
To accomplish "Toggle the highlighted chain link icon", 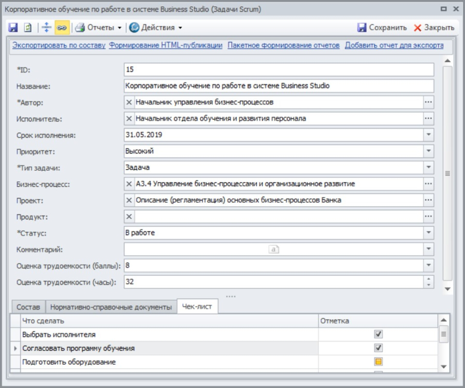I will coord(62,28).
